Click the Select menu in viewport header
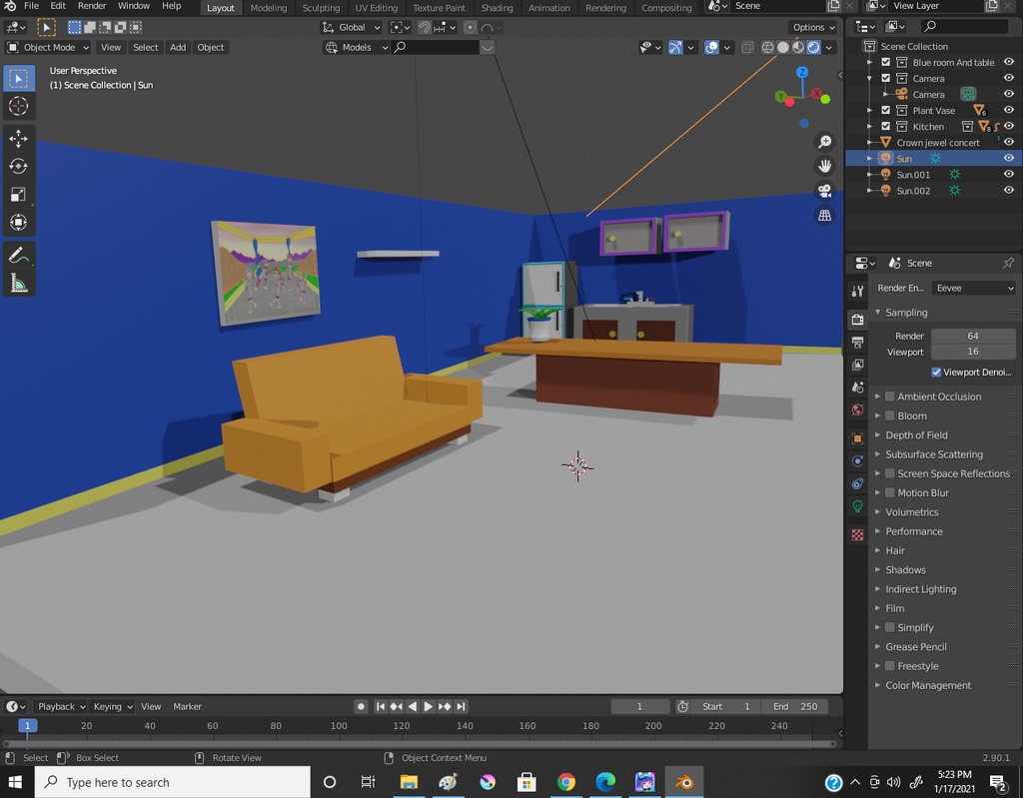 click(x=145, y=48)
